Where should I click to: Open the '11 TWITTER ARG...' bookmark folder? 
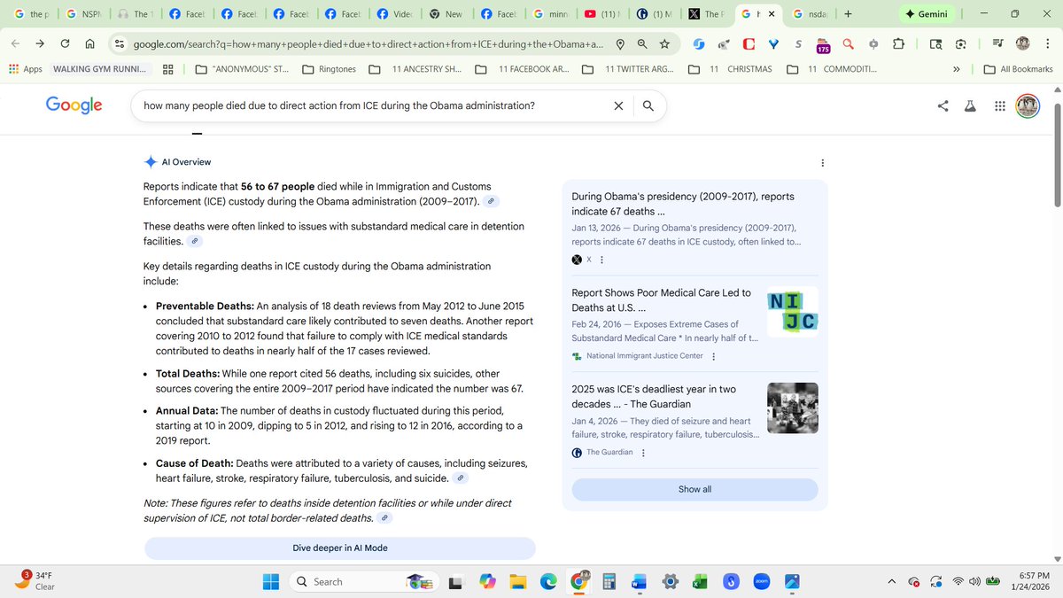click(628, 69)
